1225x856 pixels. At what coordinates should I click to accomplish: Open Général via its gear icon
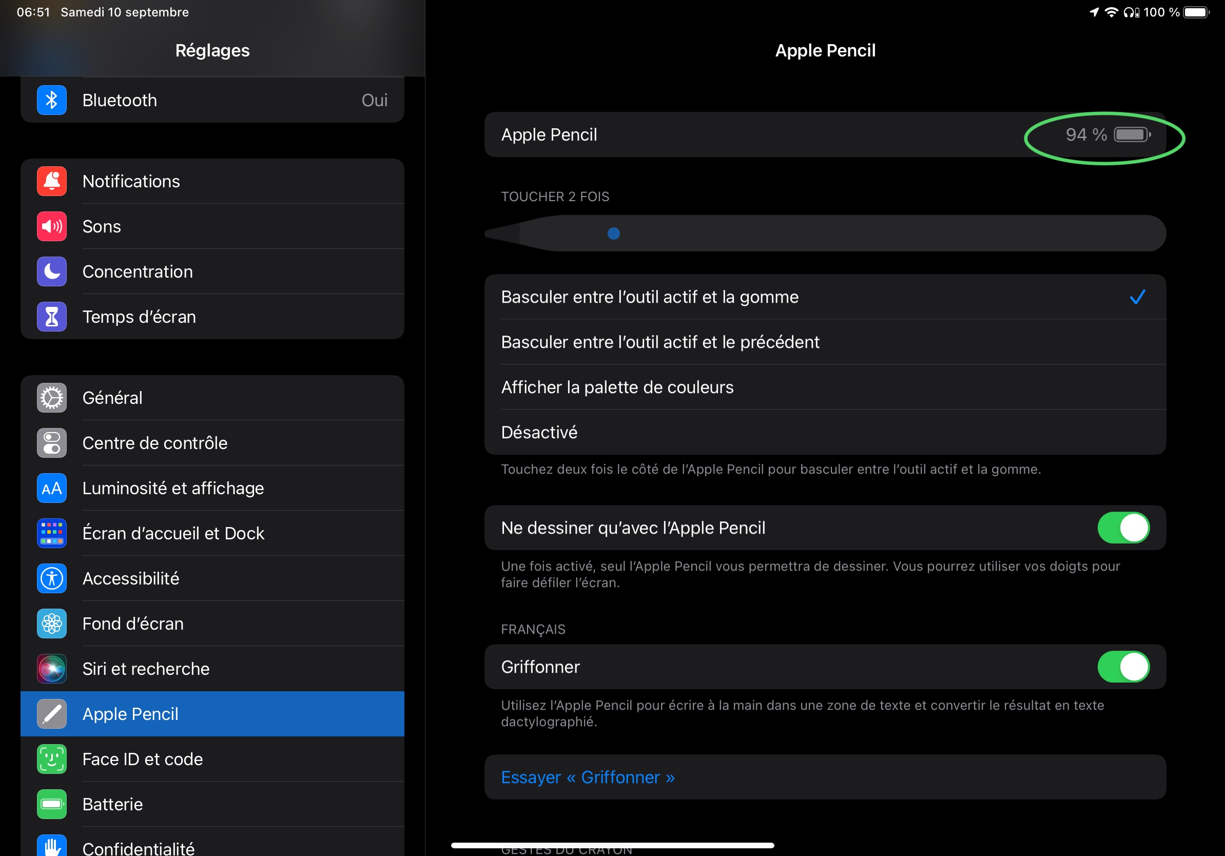pos(52,398)
